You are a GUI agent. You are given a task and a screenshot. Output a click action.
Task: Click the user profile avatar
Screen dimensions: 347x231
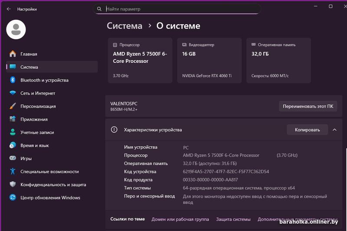(16, 29)
